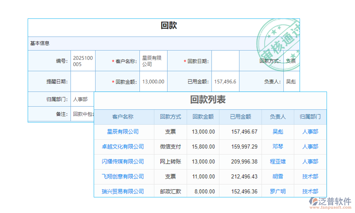Image resolution: width=355 pixels, height=213 pixels.
Task: Open 星辰有限公司 customer record in the list
Action: click(x=124, y=132)
